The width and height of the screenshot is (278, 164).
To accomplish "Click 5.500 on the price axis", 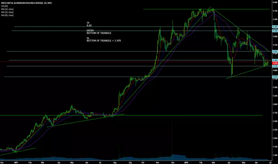I will point(275,19).
